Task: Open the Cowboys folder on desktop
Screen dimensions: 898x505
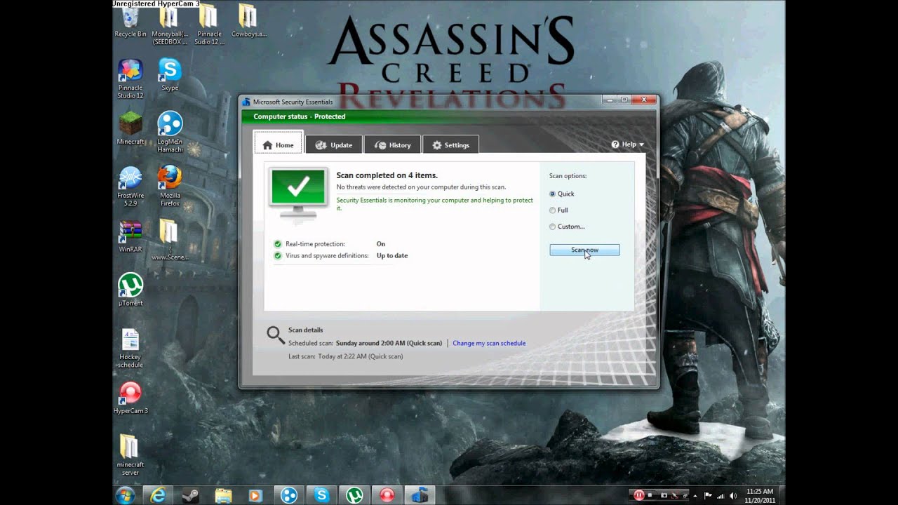Action: 249,20
